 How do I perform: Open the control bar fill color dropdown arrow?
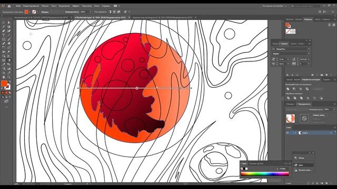(29, 12)
